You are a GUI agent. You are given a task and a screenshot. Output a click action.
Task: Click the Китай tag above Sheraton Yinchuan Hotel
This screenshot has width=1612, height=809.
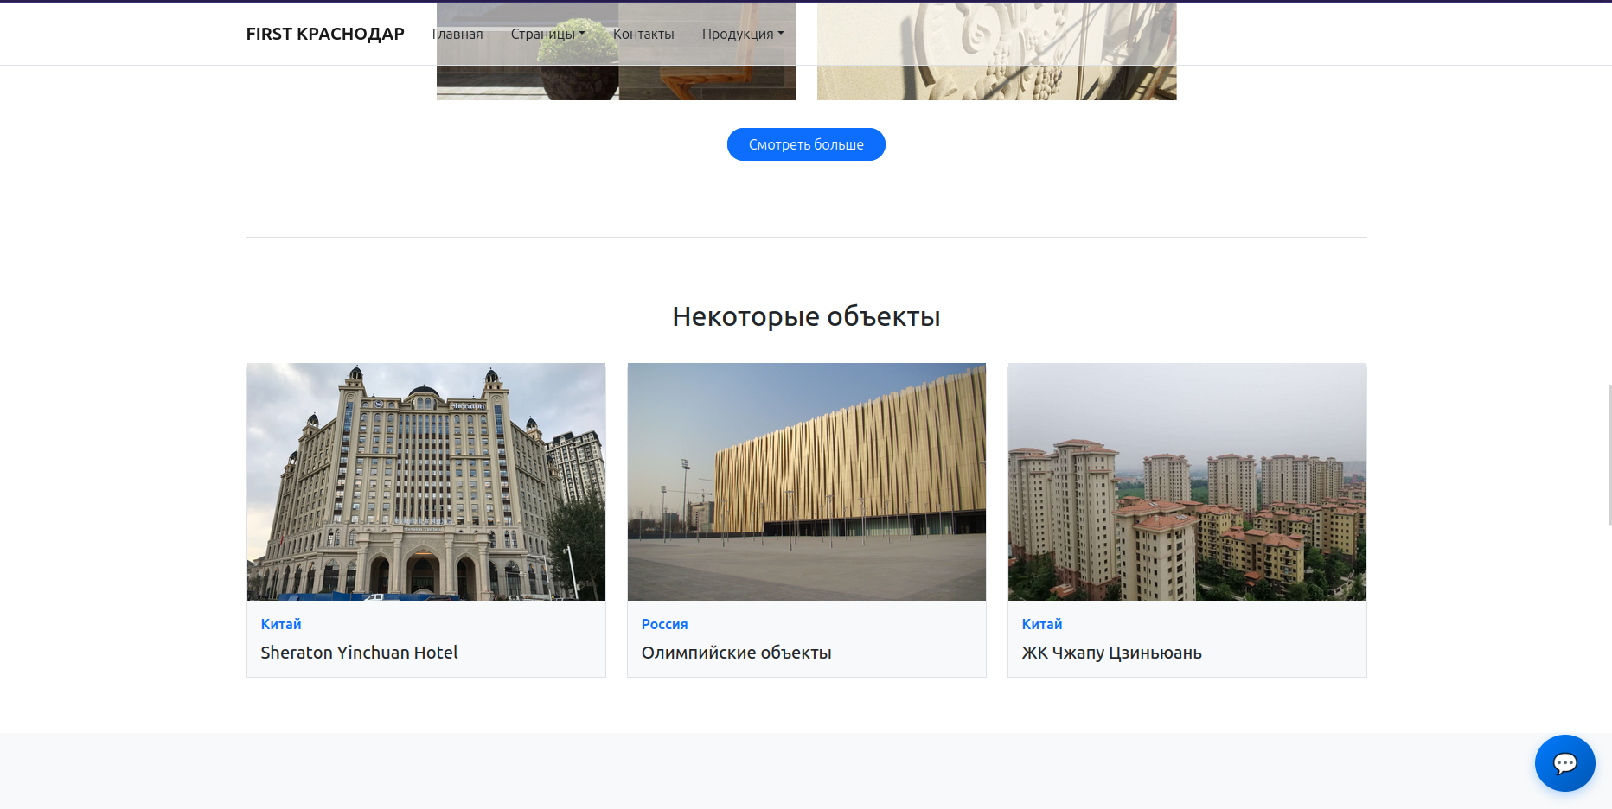(x=281, y=624)
